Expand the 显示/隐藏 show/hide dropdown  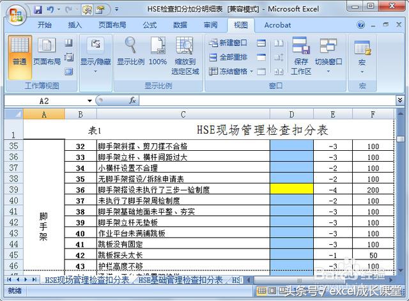95,54
